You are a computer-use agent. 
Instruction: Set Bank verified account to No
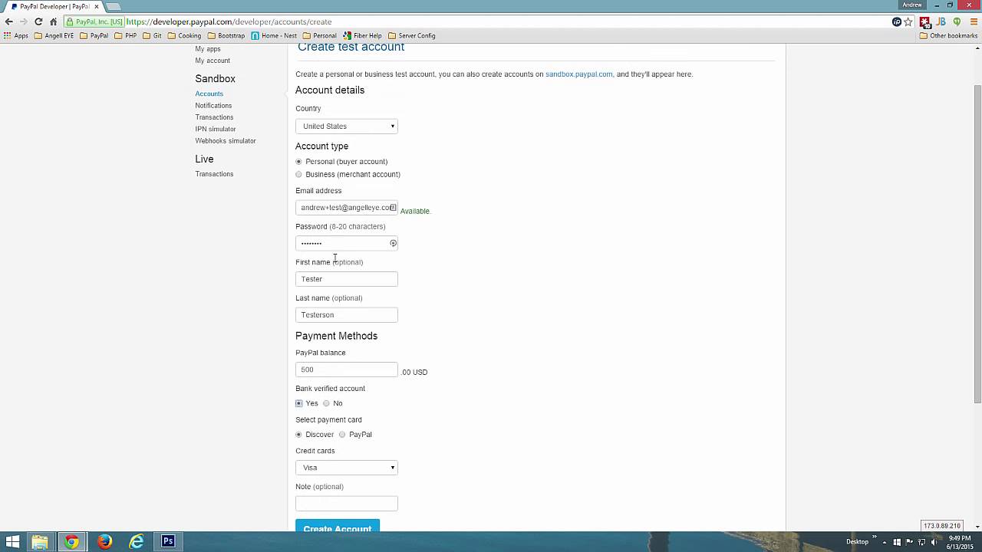pos(326,403)
